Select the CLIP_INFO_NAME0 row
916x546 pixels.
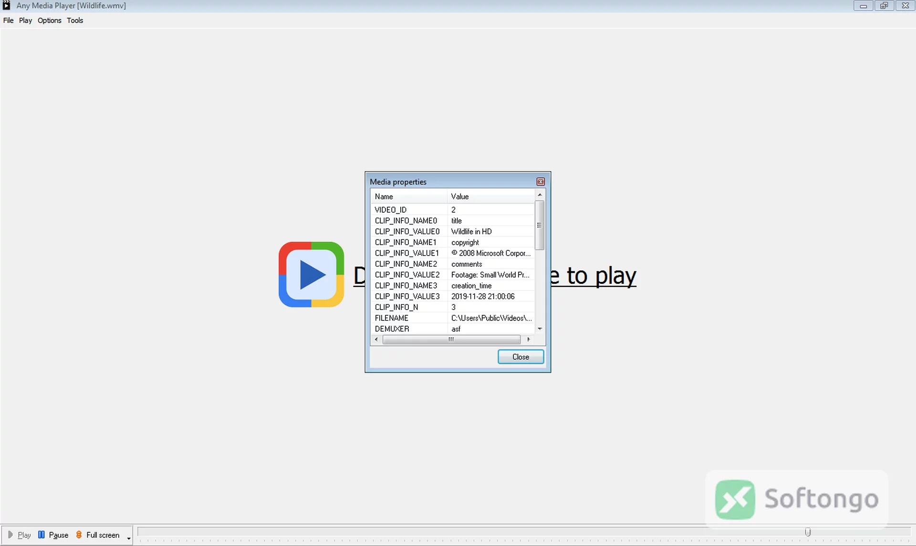453,221
